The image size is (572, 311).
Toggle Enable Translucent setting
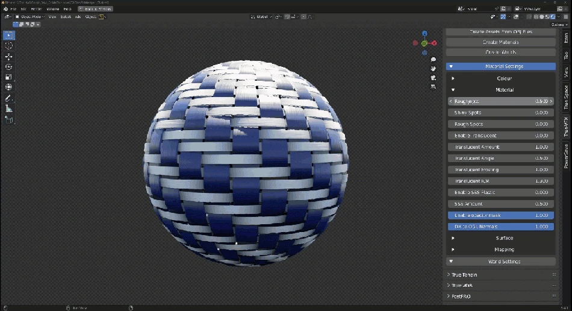tap(501, 136)
